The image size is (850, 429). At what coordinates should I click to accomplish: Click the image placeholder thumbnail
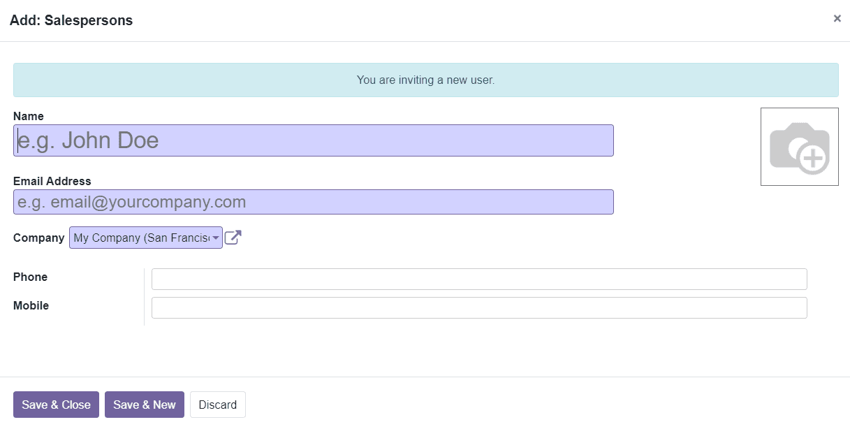point(799,145)
